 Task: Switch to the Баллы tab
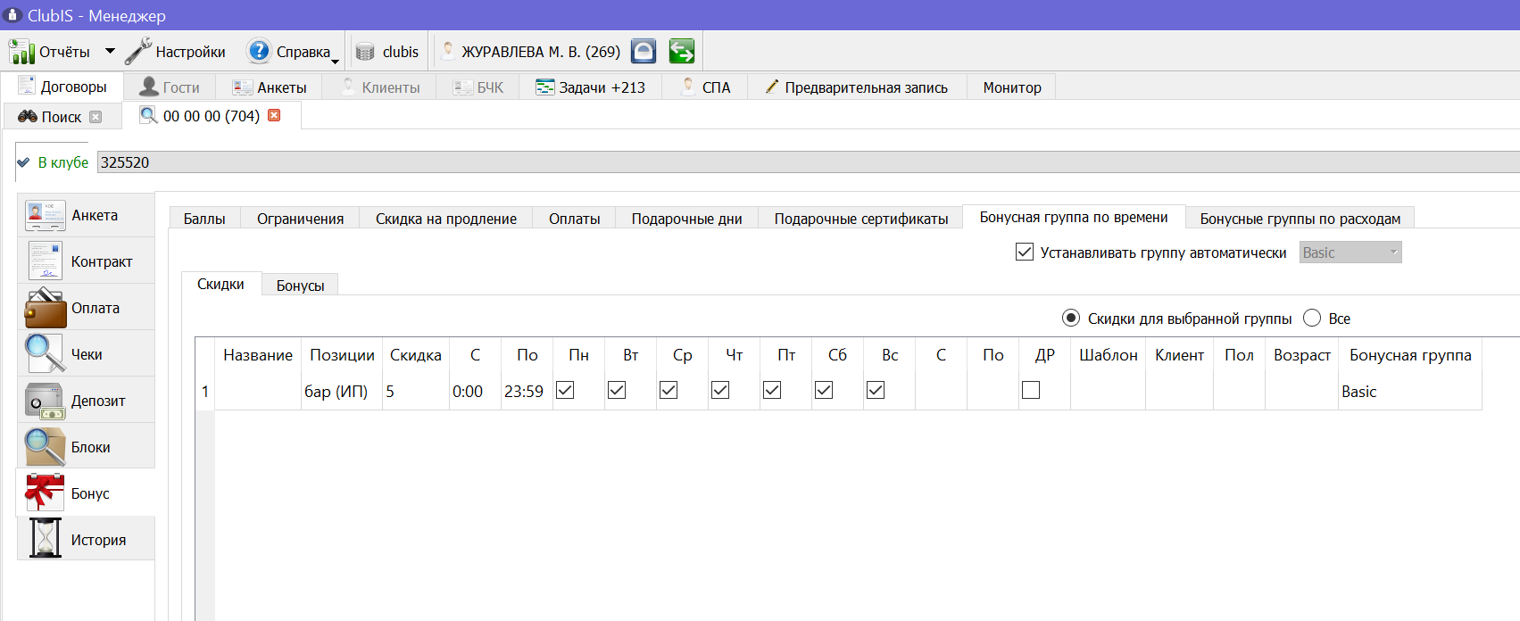pos(204,219)
